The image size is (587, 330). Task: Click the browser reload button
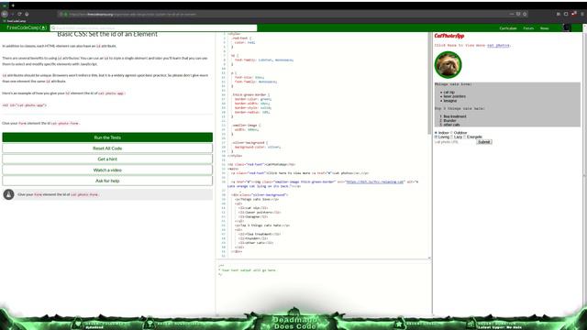[x=19, y=14]
